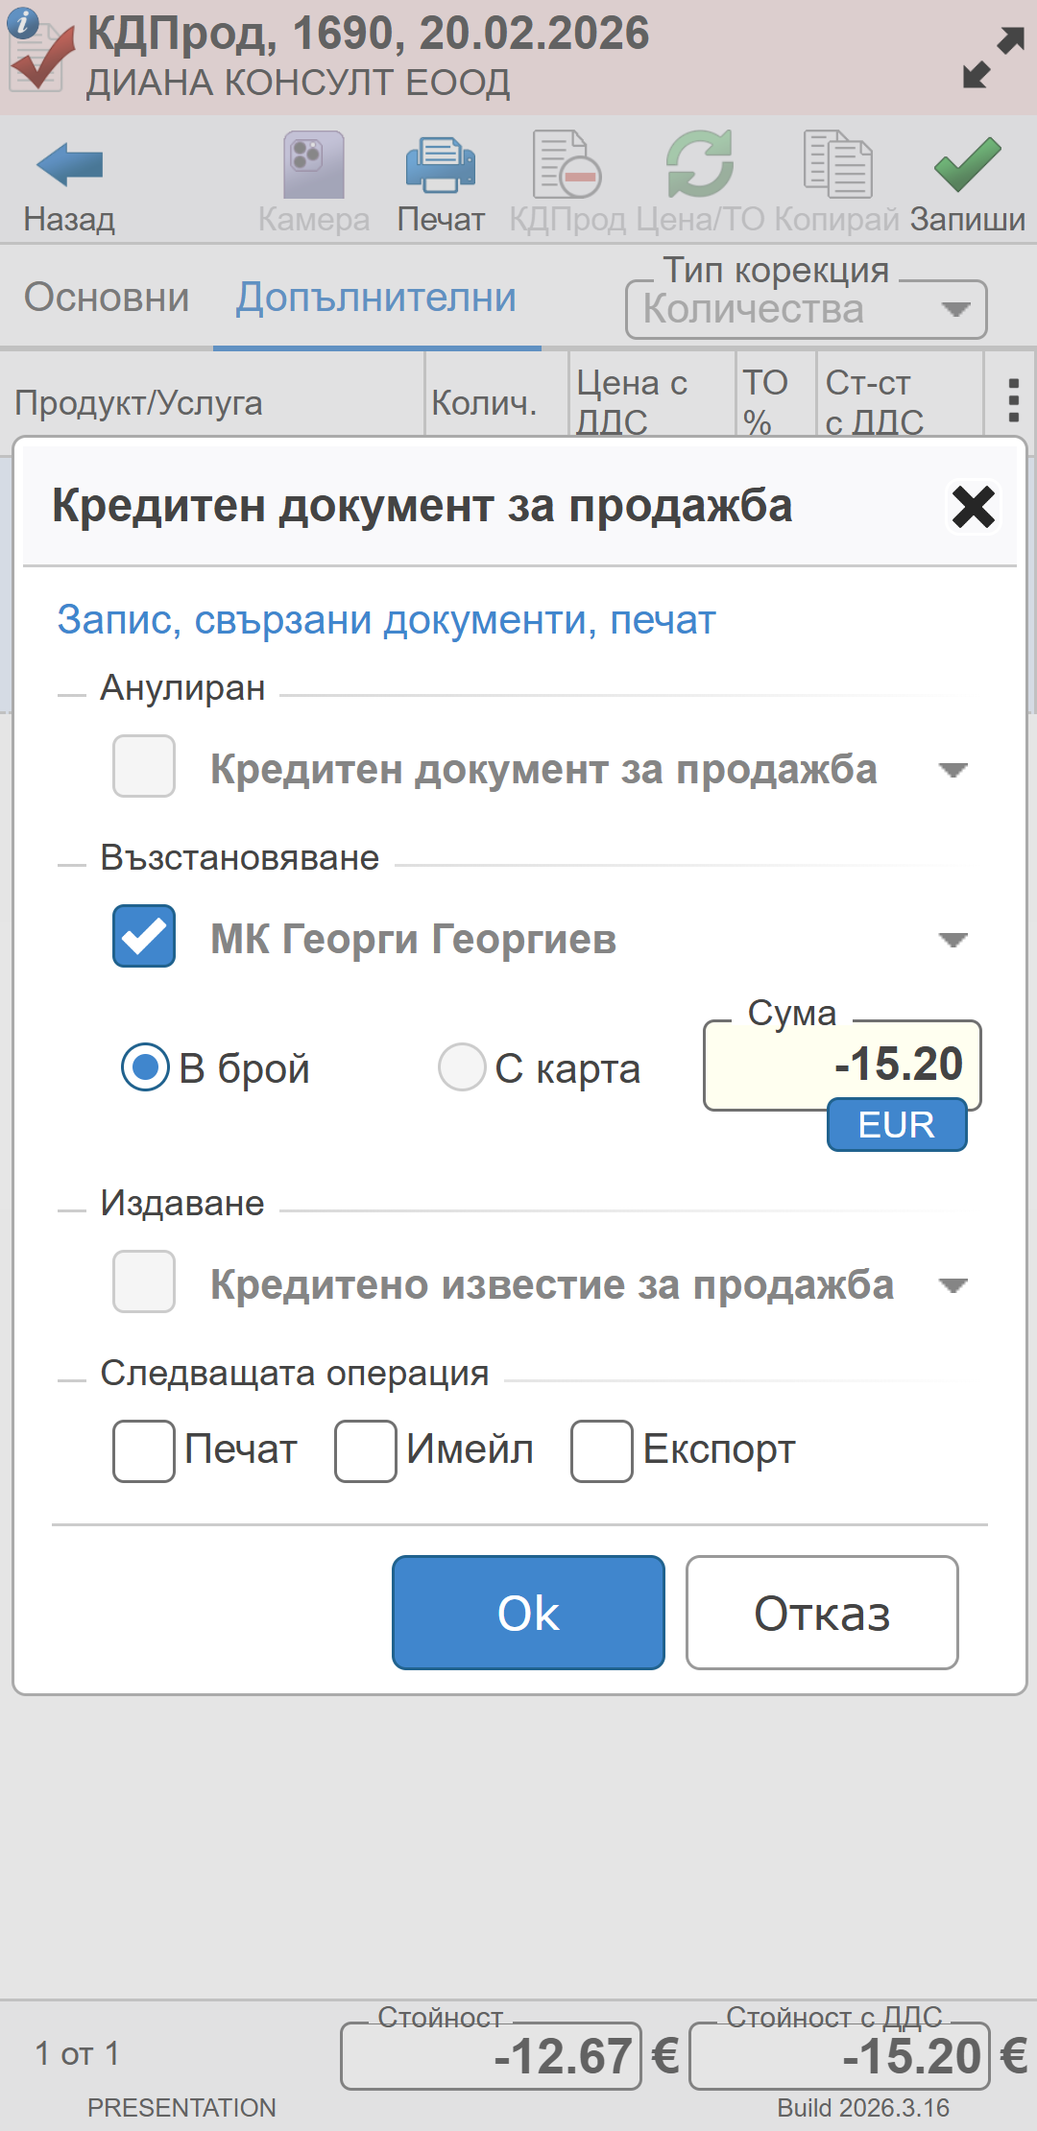The height and width of the screenshot is (2131, 1037).
Task: Click the Сума amount input field
Action: coord(841,1065)
